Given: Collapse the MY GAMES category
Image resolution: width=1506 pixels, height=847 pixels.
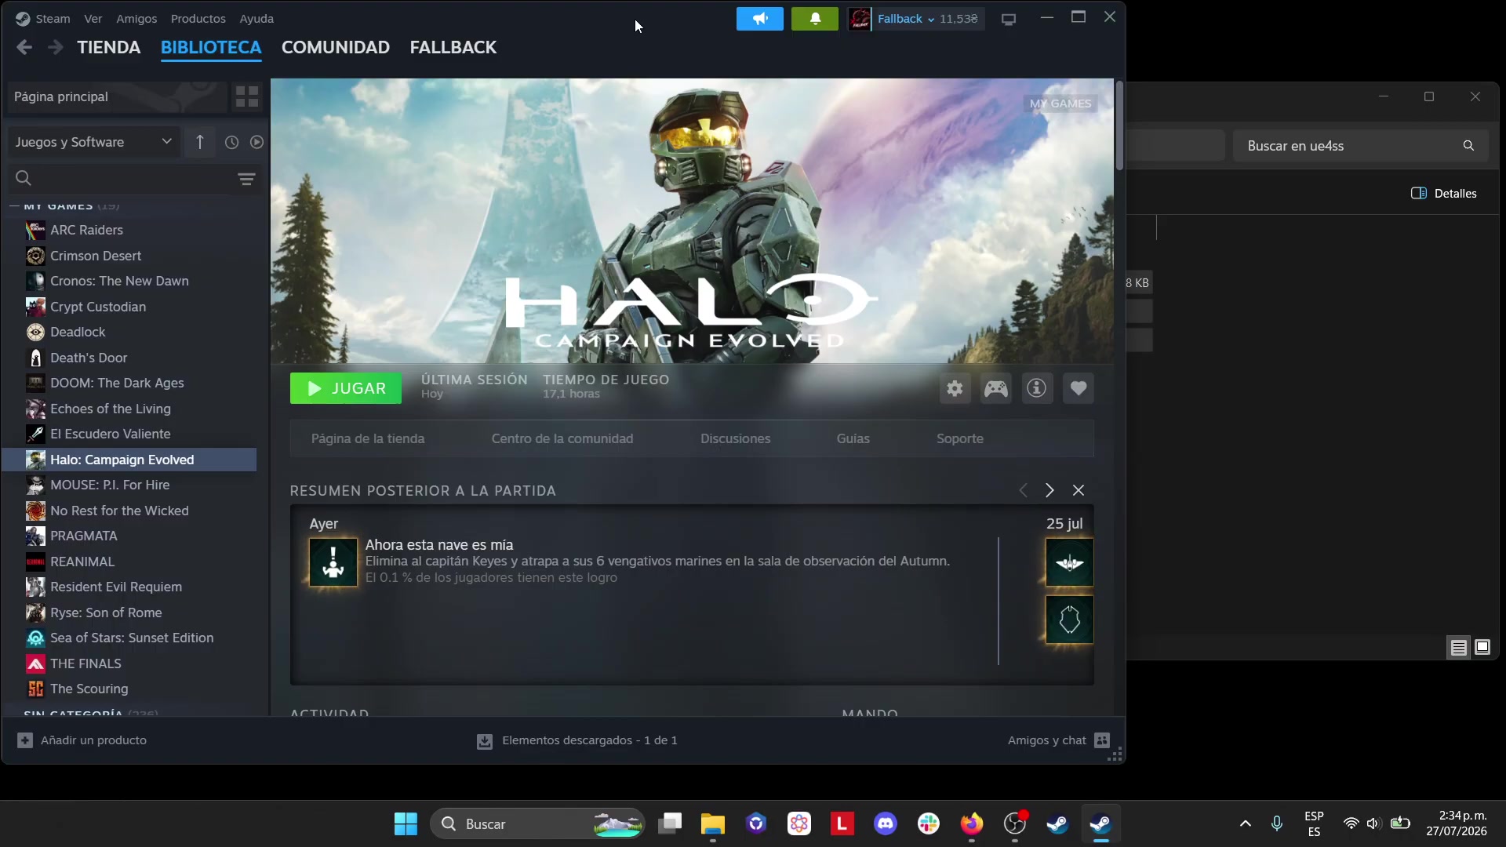Looking at the screenshot, I should click(14, 206).
